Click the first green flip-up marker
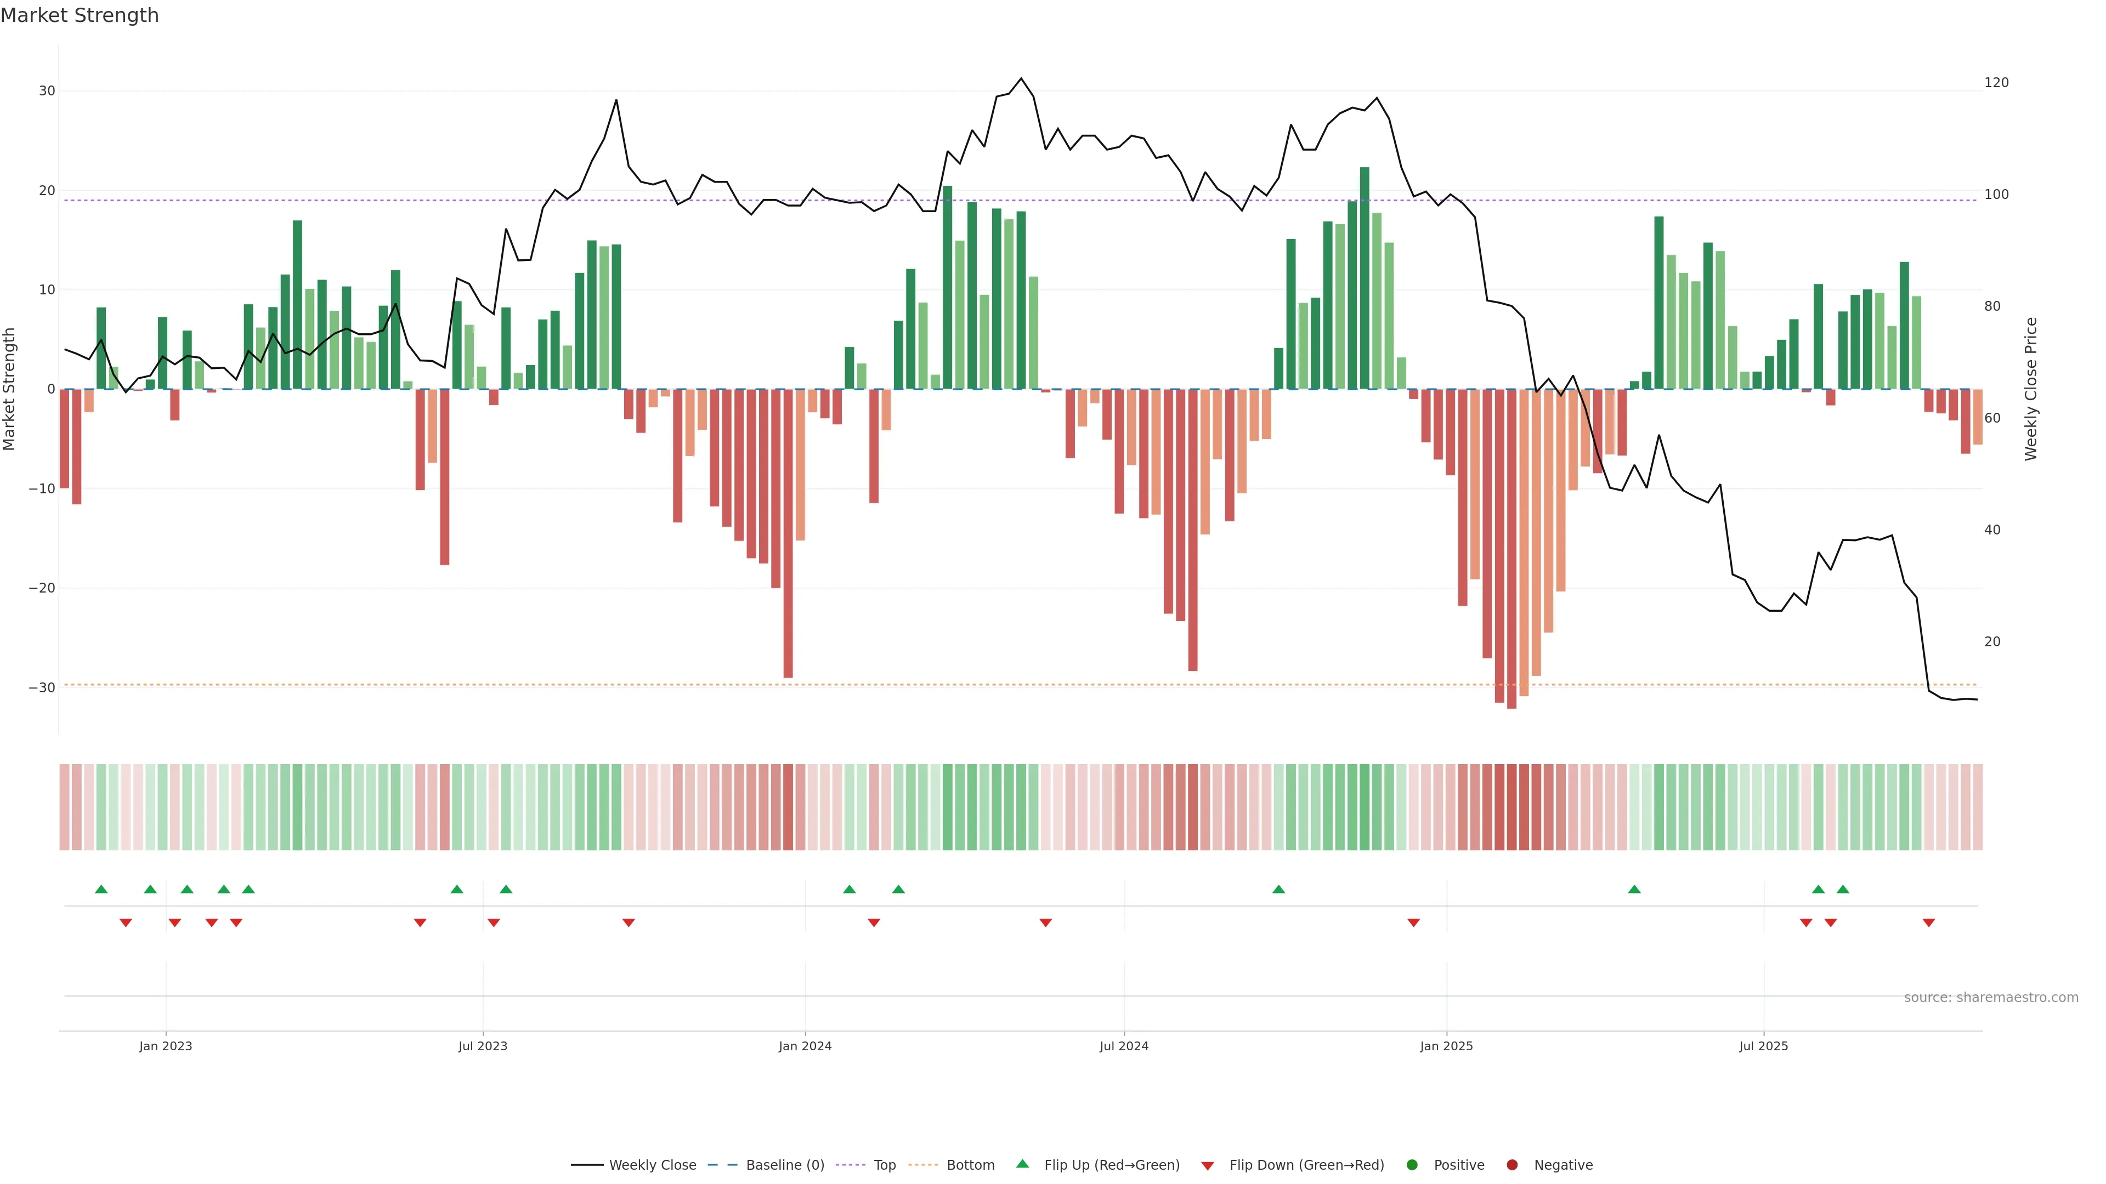The width and height of the screenshot is (2106, 1184). click(101, 889)
